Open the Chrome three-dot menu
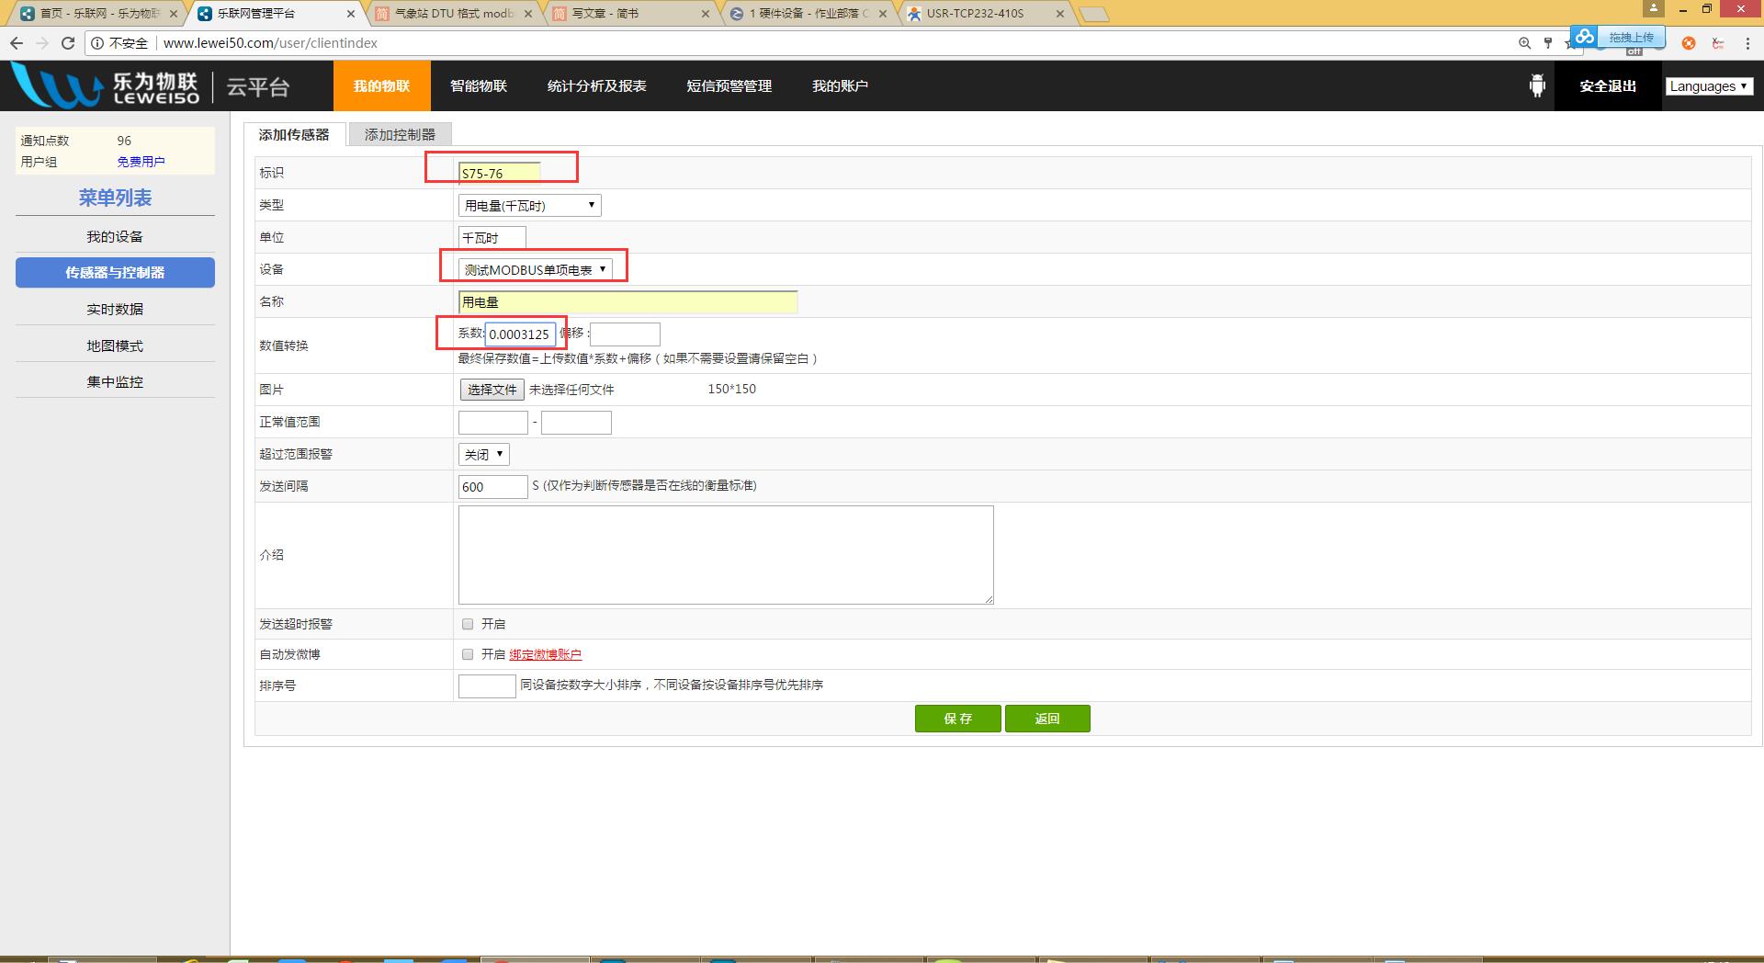The width and height of the screenshot is (1764, 963). coord(1747,43)
